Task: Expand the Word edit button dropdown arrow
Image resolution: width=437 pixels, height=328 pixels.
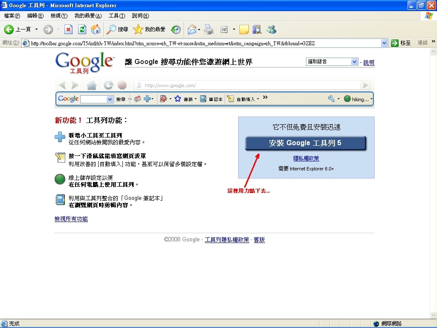Action: (234, 29)
